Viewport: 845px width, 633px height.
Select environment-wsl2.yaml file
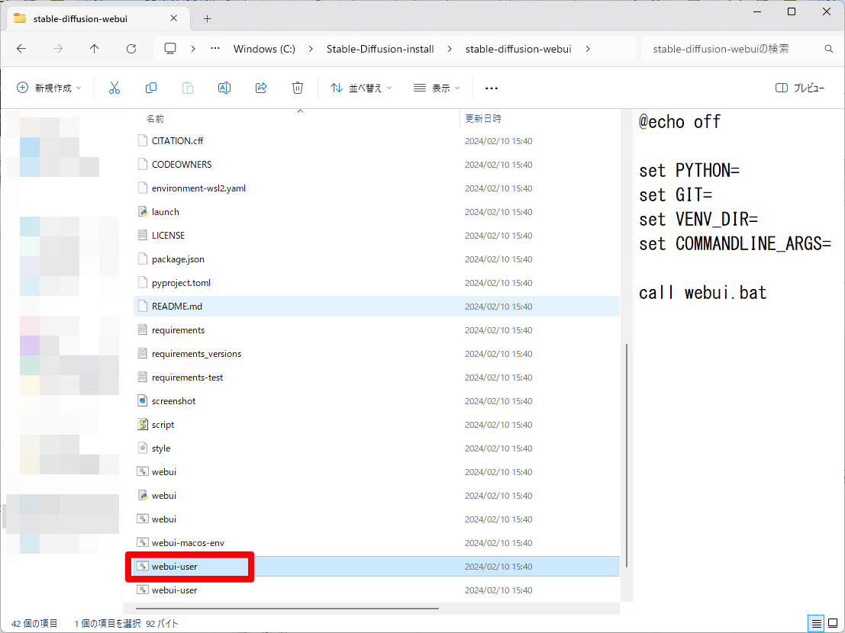376,188
